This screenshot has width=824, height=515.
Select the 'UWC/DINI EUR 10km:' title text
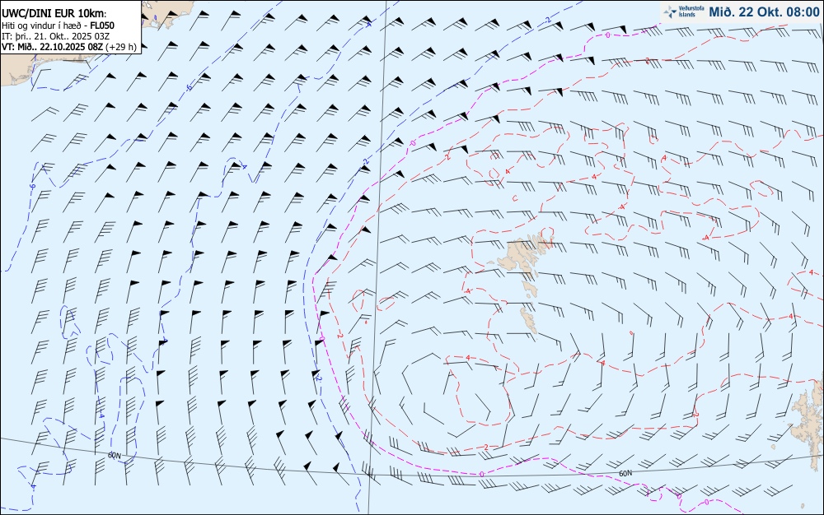[54, 14]
